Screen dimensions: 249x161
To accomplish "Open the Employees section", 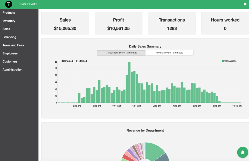I will coord(10,53).
